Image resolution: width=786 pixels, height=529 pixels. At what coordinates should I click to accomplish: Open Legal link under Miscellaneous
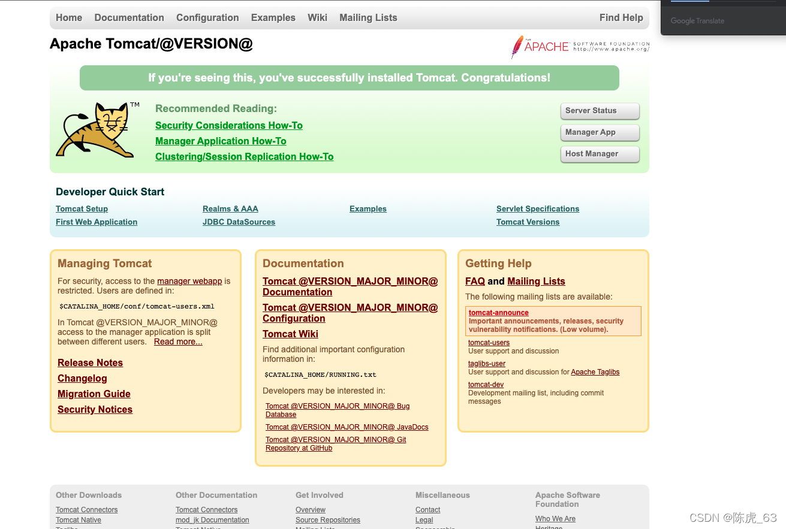424,520
